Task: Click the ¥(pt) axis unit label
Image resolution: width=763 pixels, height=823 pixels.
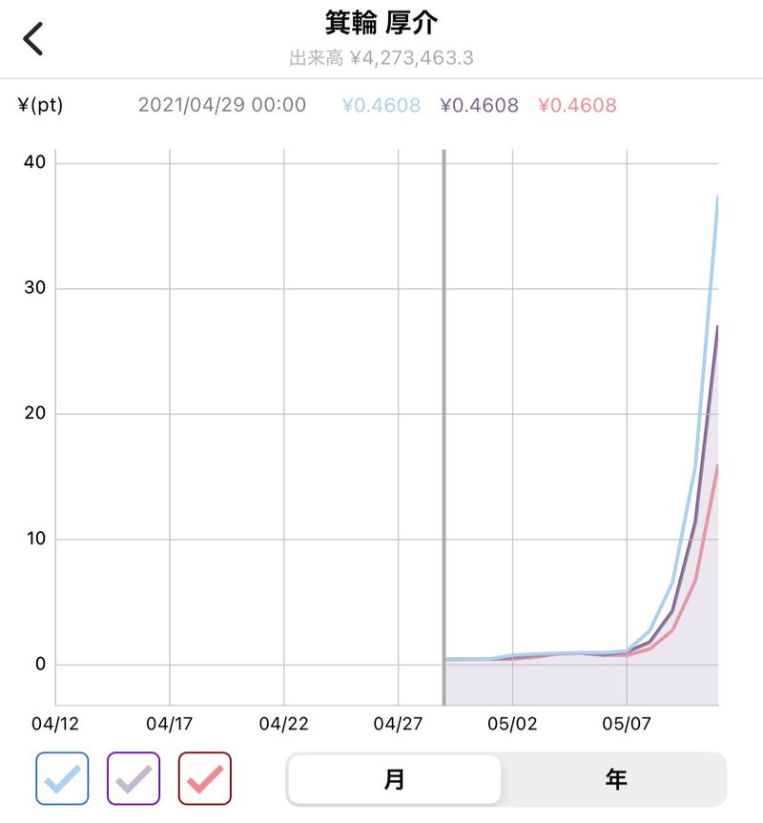Action: [40, 105]
